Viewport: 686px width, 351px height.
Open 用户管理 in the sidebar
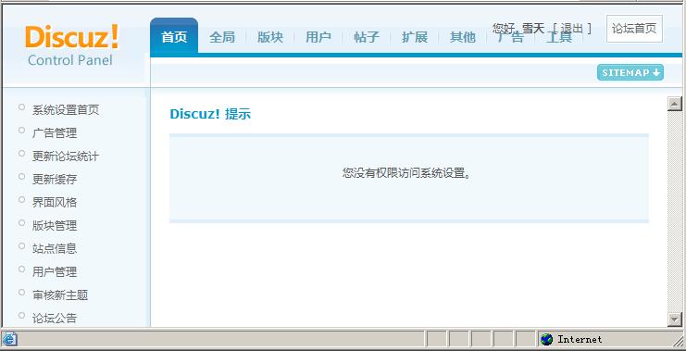coord(55,271)
